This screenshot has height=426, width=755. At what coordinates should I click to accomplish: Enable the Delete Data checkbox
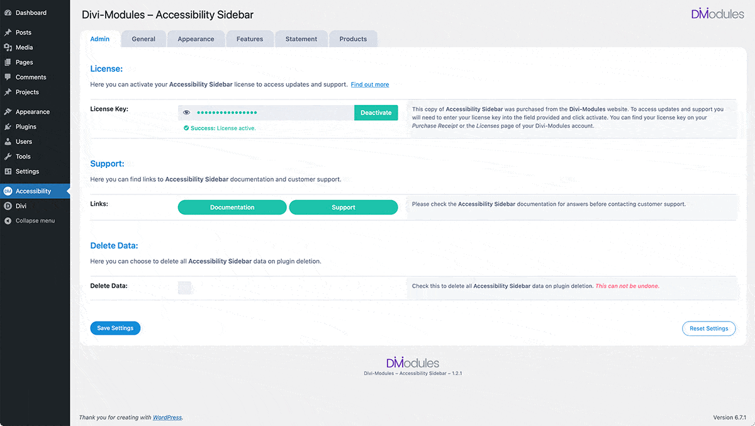[185, 287]
